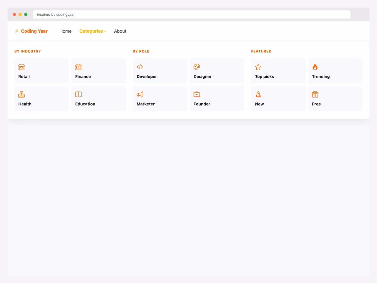Open the Home nav item
The height and width of the screenshot is (283, 377).
[x=65, y=31]
